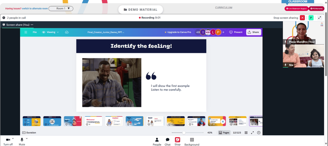328x146 pixels.
Task: Turn off the camera
Action: click(x=8, y=141)
